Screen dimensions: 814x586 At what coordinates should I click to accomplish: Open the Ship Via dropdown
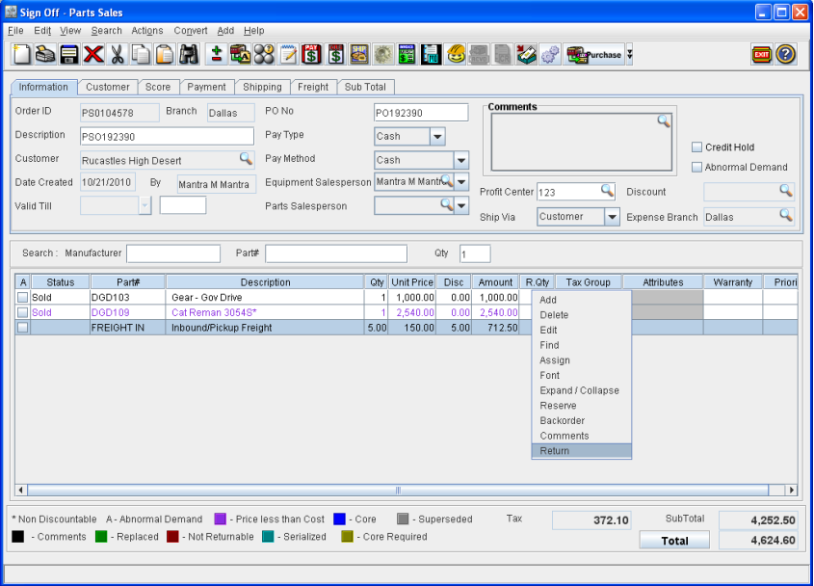[x=612, y=217]
